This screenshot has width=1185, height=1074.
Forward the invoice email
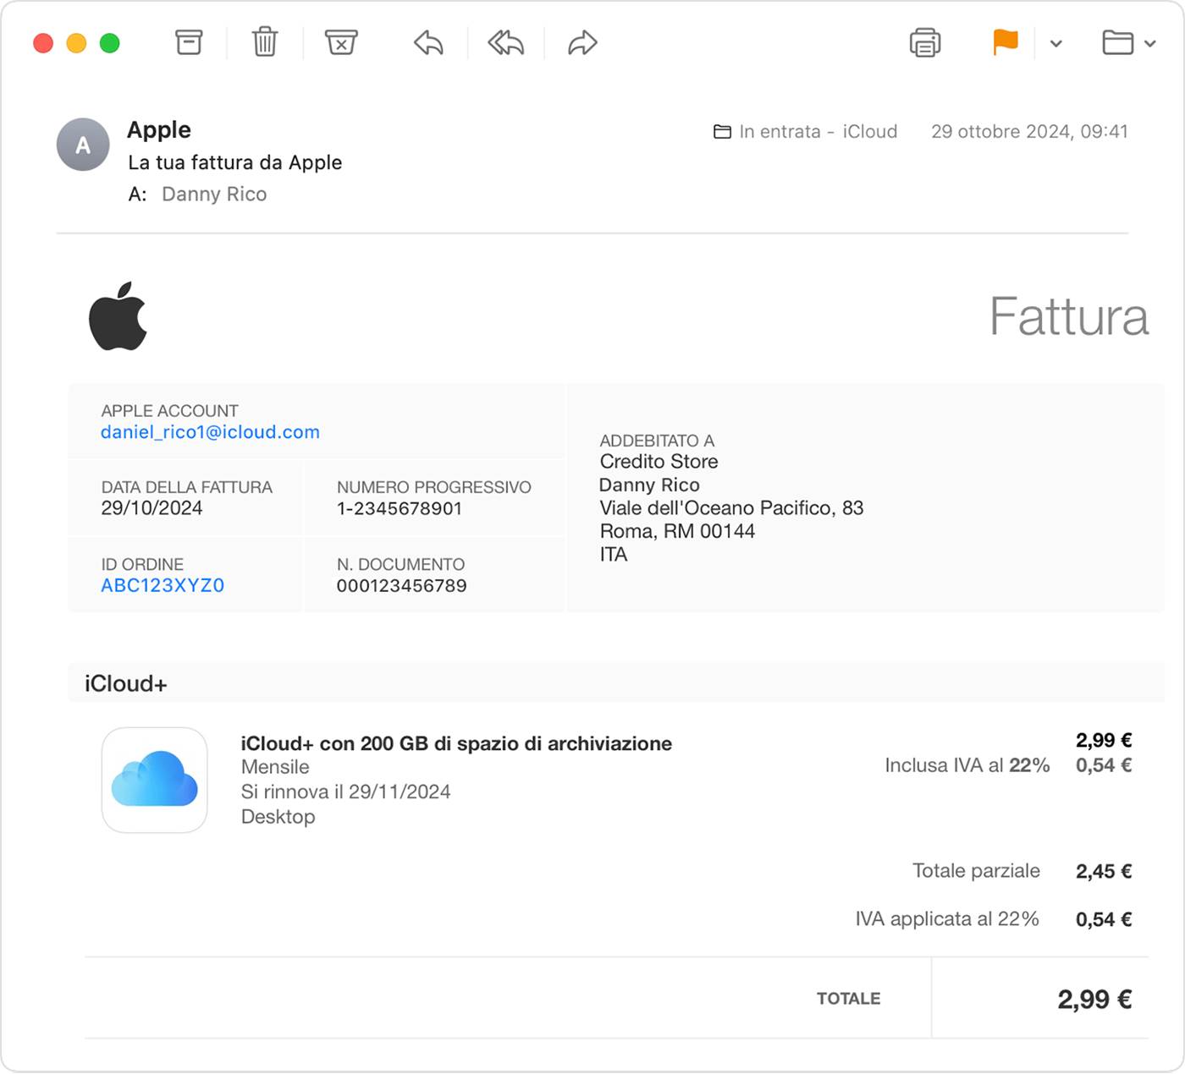(581, 42)
